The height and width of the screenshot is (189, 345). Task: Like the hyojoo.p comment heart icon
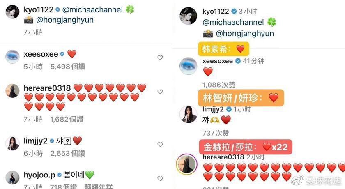coord(160,178)
